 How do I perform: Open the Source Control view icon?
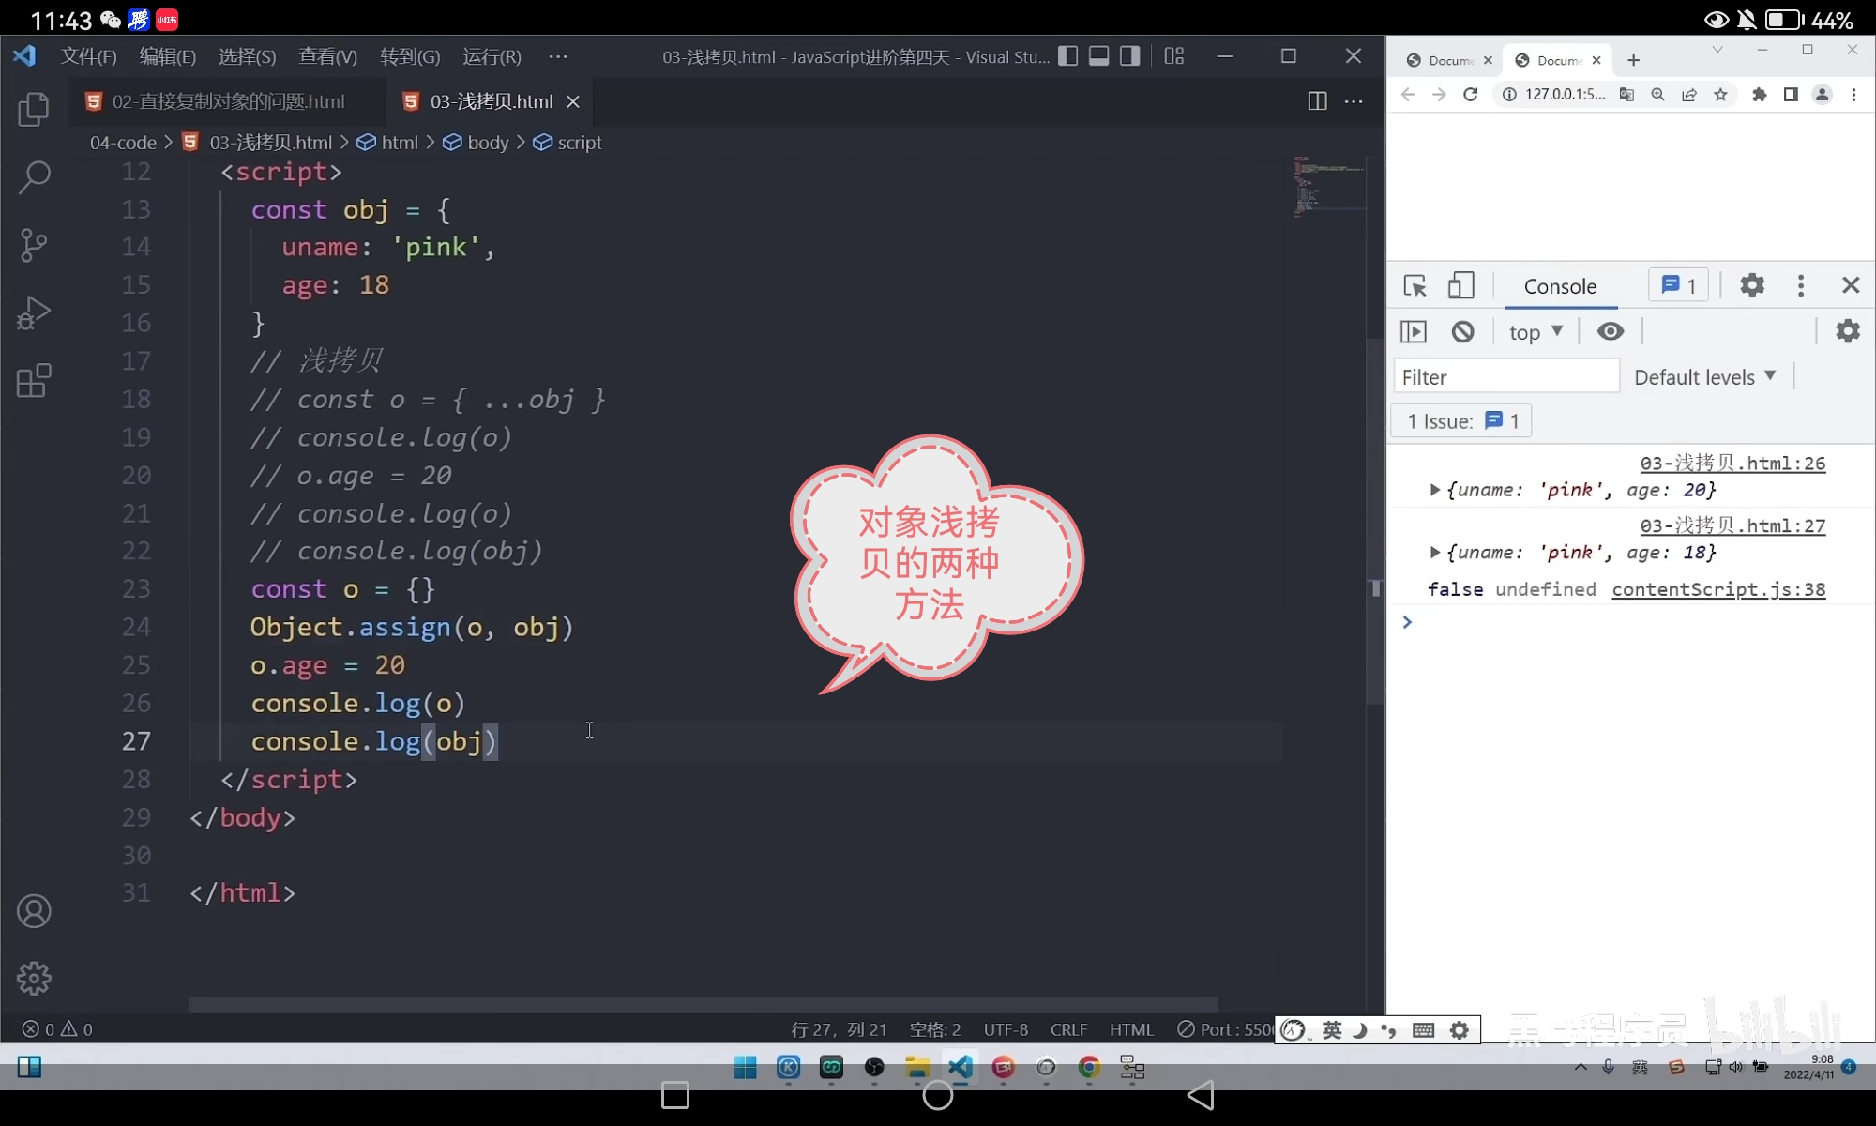click(34, 245)
